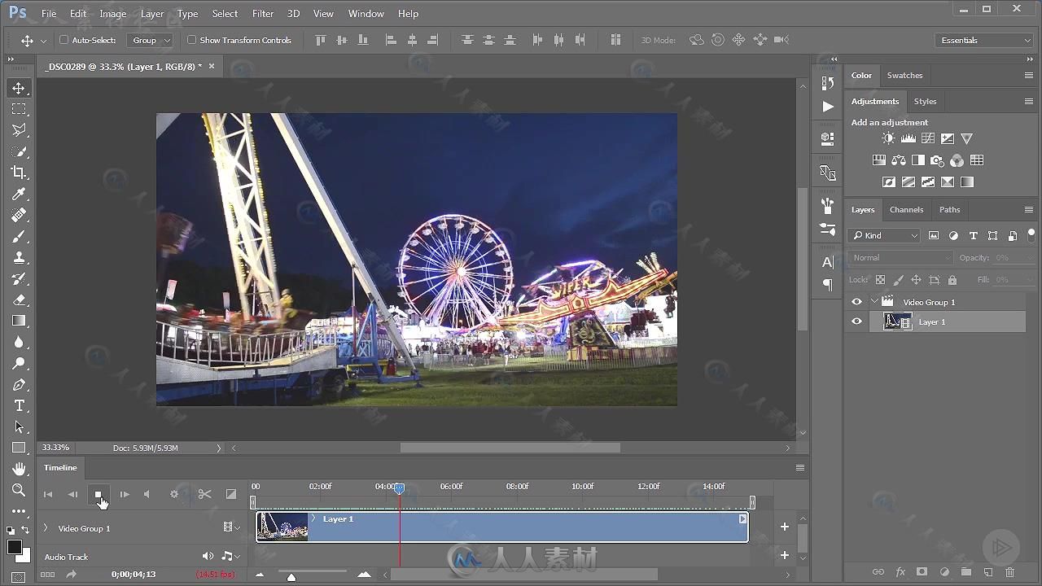Screen dimensions: 1042x586
Task: Hide Video Group 1 visibility eye
Action: tap(856, 302)
